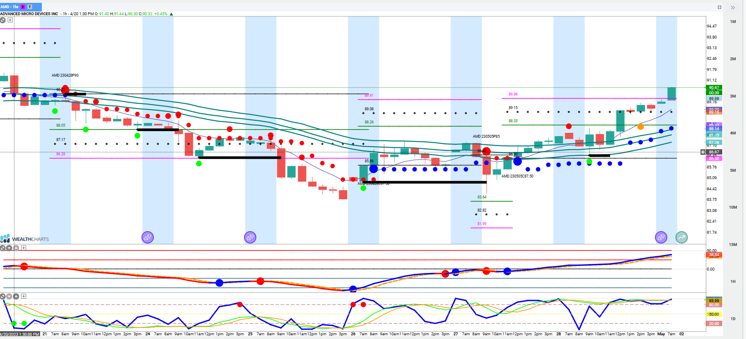The width and height of the screenshot is (746, 339).
Task: Click yellow 50.00 level label
Action: point(714,314)
